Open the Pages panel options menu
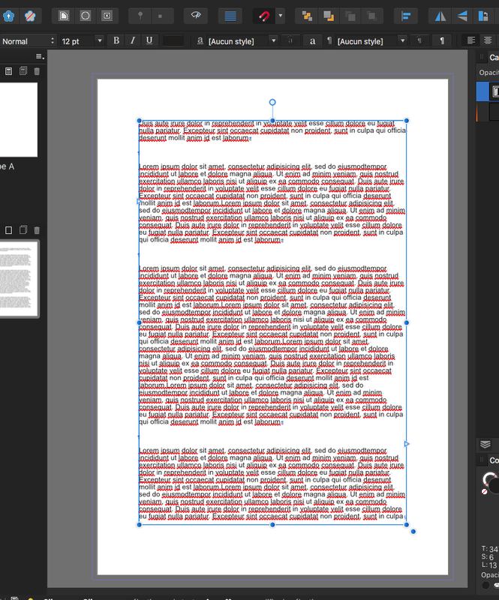This screenshot has width=499, height=600. click(40, 57)
